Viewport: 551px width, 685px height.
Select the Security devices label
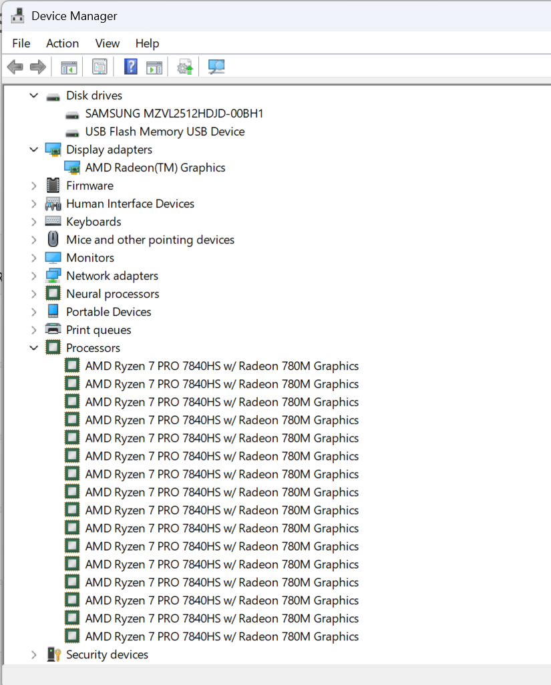(x=107, y=655)
